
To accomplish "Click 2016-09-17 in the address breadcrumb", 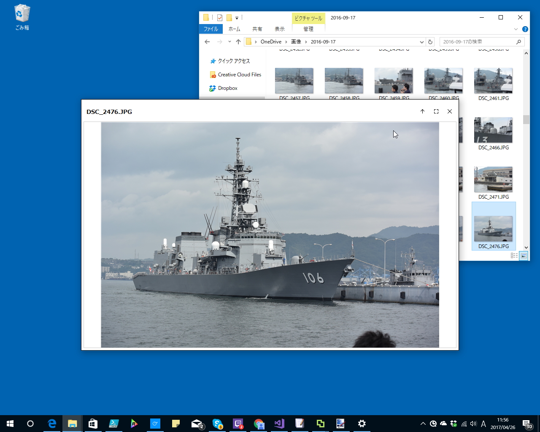I will click(323, 42).
